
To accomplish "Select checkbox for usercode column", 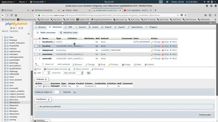I will coord(36,59).
